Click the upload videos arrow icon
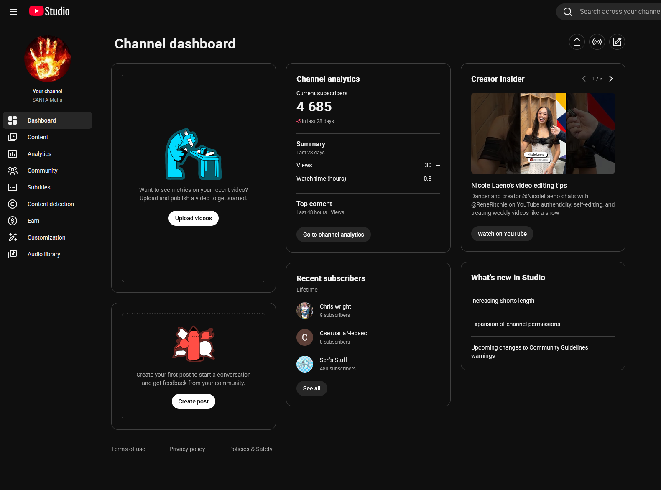This screenshot has height=490, width=661. pyautogui.click(x=577, y=42)
